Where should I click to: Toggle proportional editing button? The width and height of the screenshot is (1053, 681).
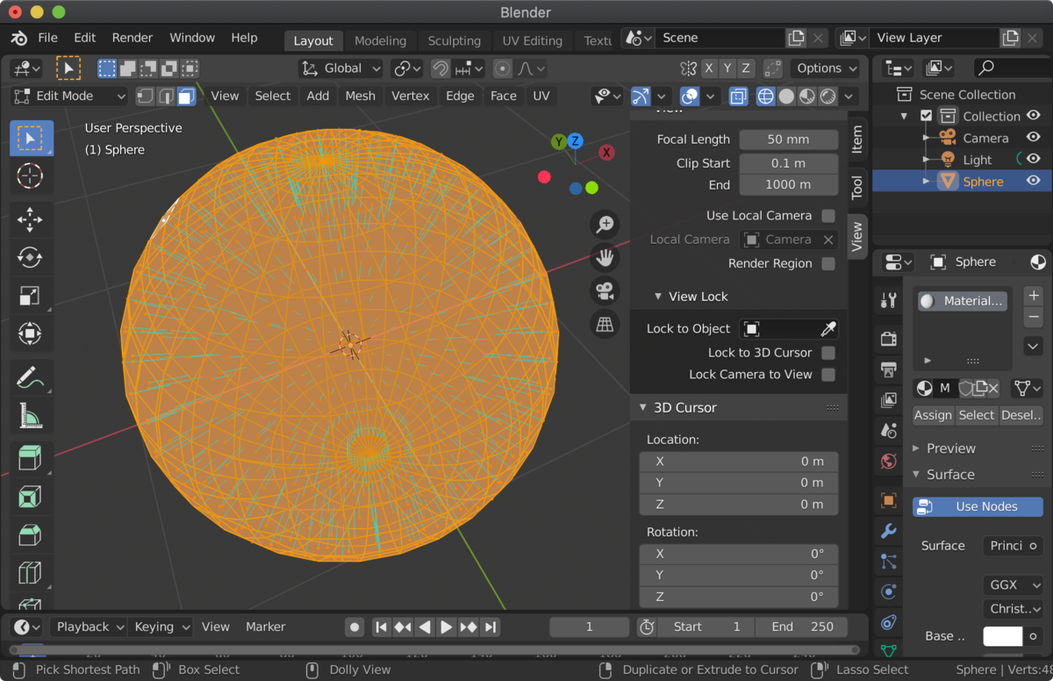click(x=503, y=68)
